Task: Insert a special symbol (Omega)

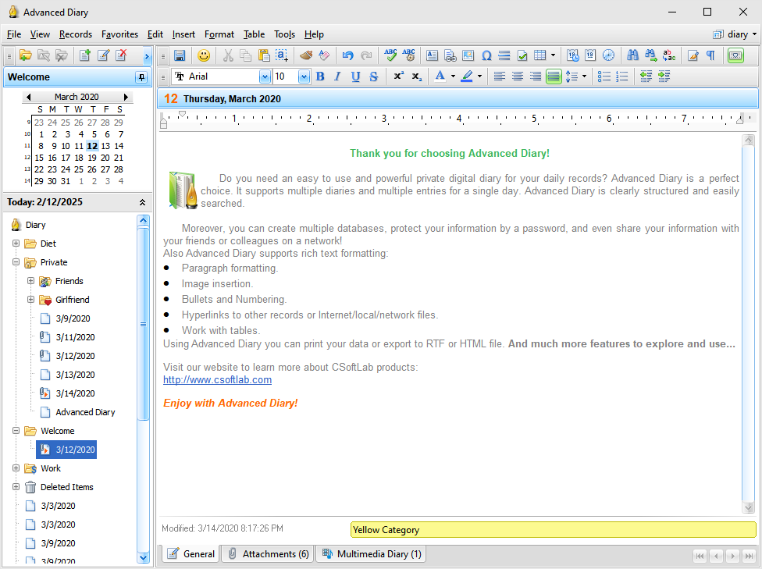Action: [x=486, y=55]
